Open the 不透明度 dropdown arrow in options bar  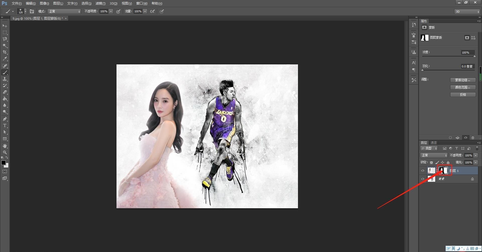point(111,11)
